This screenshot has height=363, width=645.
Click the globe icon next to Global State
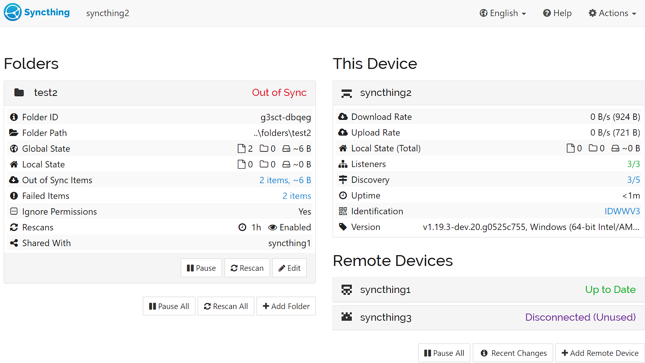coord(14,148)
